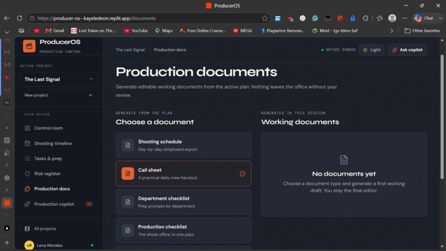Click the Production docs file icon

click(27, 188)
